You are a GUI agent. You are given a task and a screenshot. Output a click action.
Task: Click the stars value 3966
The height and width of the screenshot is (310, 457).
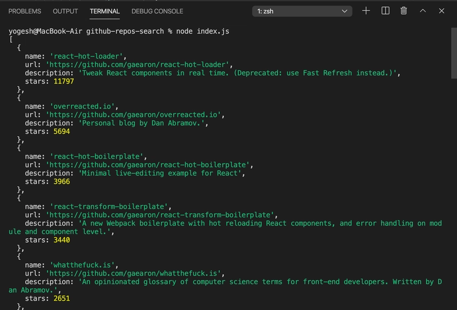click(x=62, y=181)
